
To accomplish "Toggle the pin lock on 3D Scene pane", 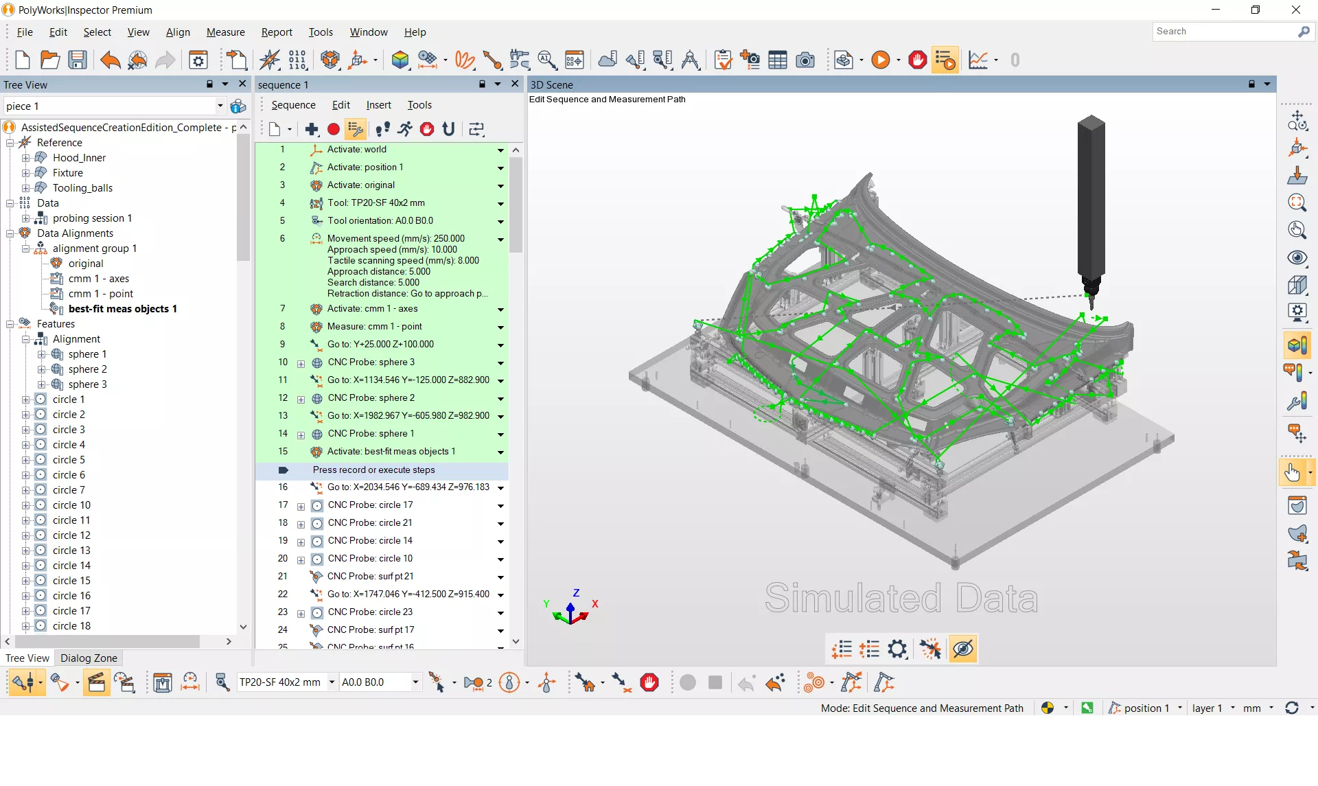I will (1251, 84).
